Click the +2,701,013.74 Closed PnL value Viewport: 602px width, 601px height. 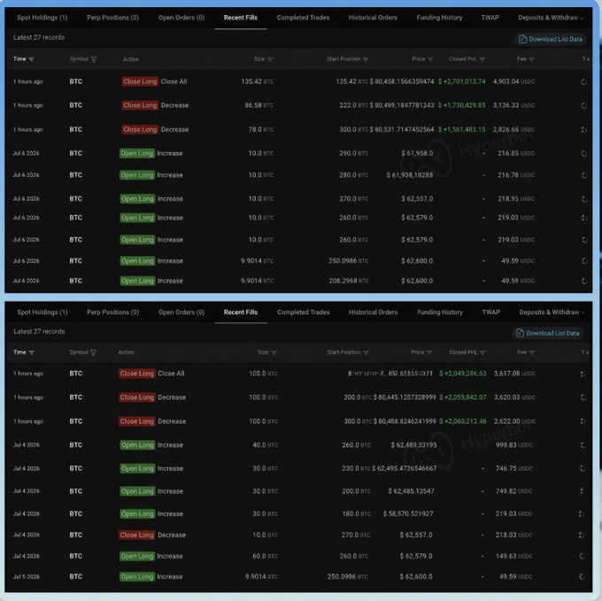click(x=462, y=81)
